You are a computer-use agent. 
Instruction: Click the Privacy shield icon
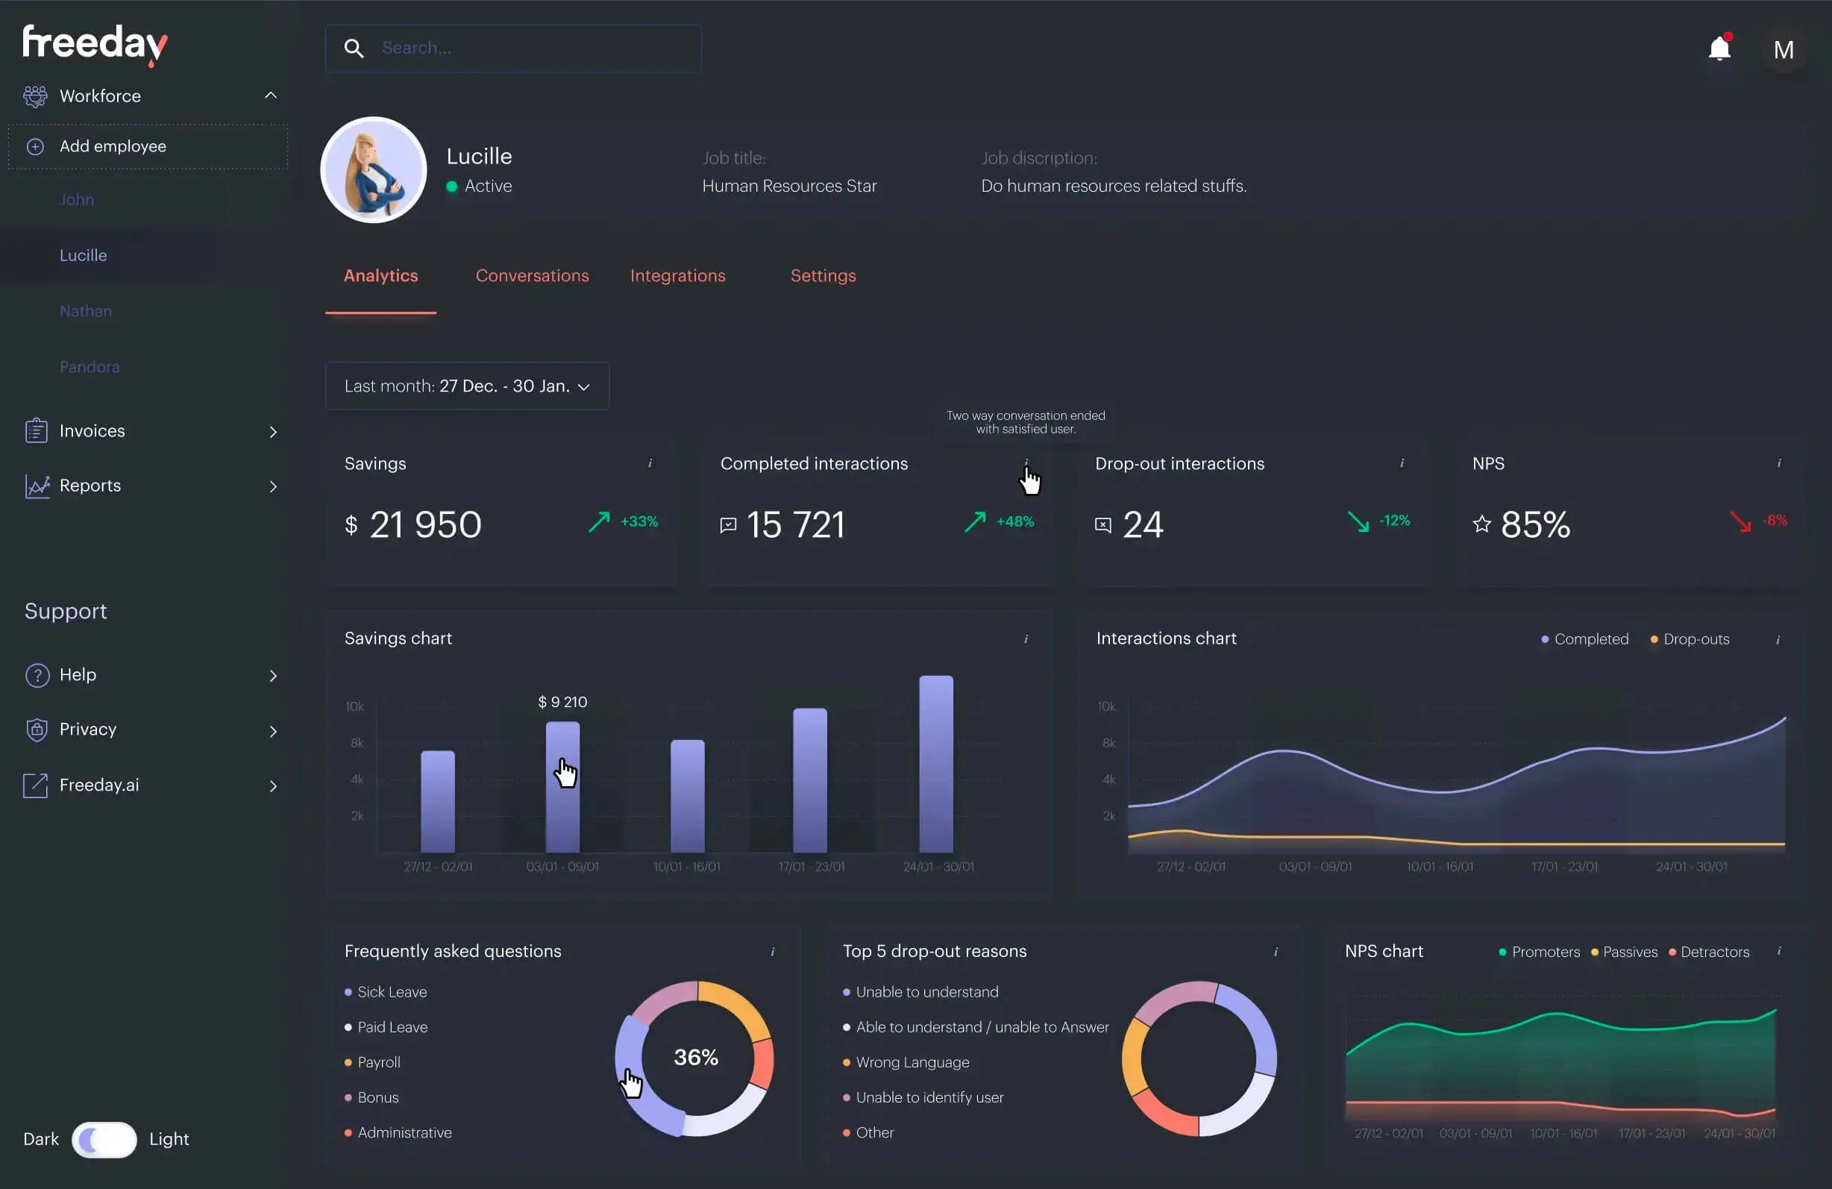(x=37, y=730)
